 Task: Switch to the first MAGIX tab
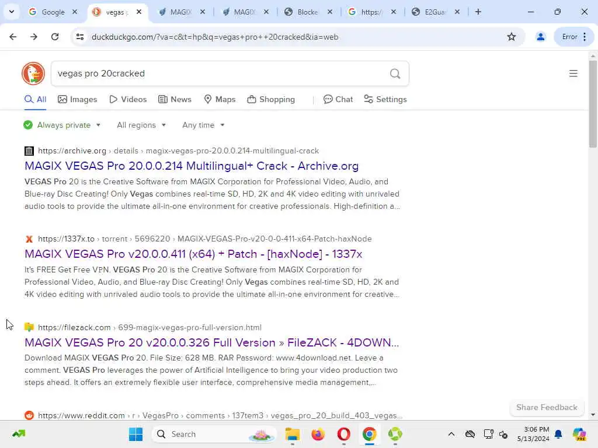(x=181, y=12)
